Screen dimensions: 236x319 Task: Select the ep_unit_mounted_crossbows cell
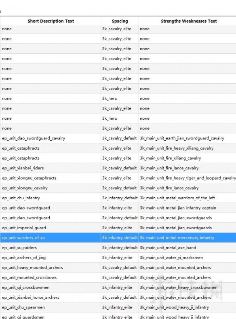tap(51, 277)
